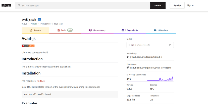Click the TypeScript TS badge icon
This screenshot has width=208, height=104.
[x=39, y=19]
